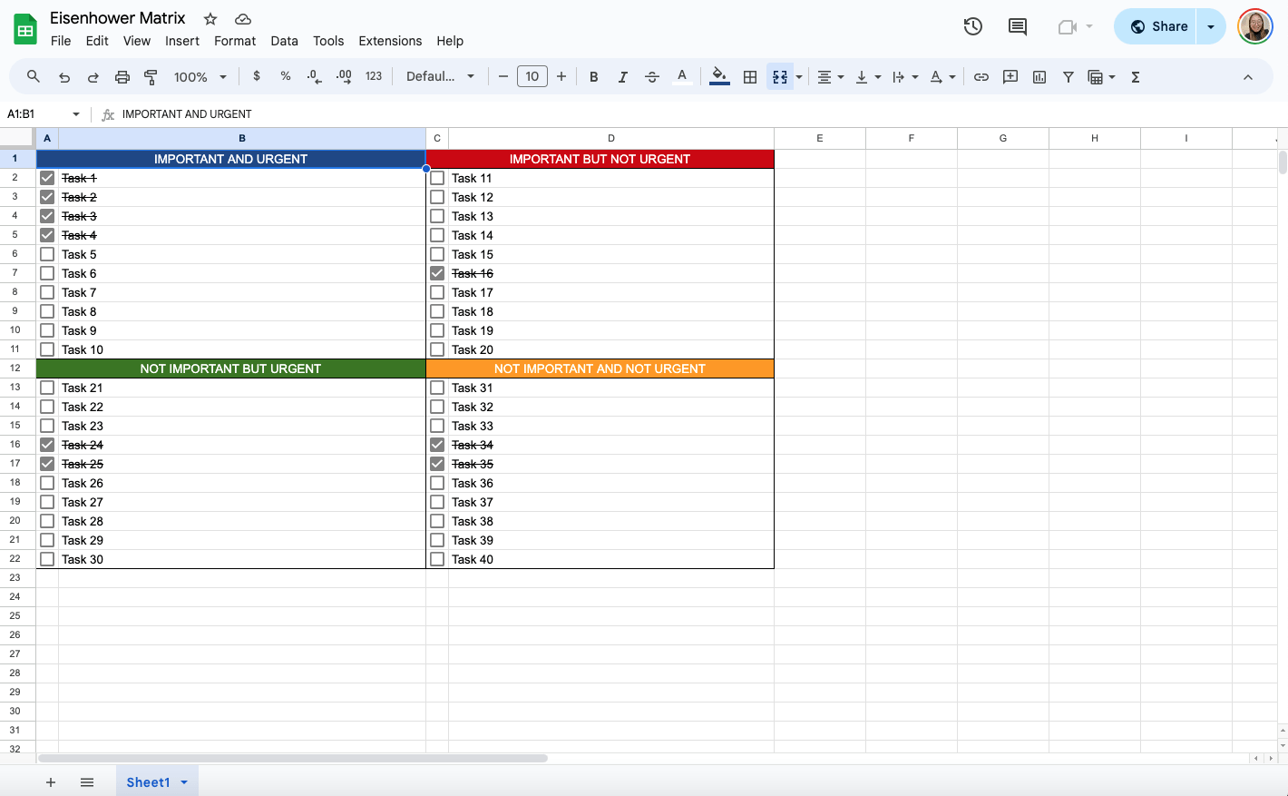Format as currency with dollar icon

[257, 76]
